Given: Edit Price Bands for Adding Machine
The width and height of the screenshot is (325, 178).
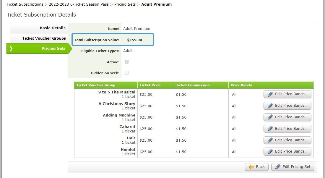Looking at the screenshot, I should click(287, 117).
